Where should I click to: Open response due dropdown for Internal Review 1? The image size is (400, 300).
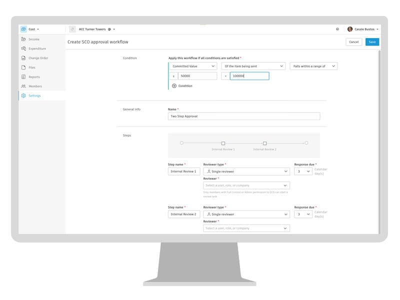[303, 171]
